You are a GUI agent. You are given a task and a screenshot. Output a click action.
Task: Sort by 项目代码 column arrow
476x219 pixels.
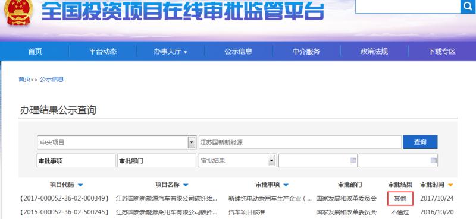[80, 185]
